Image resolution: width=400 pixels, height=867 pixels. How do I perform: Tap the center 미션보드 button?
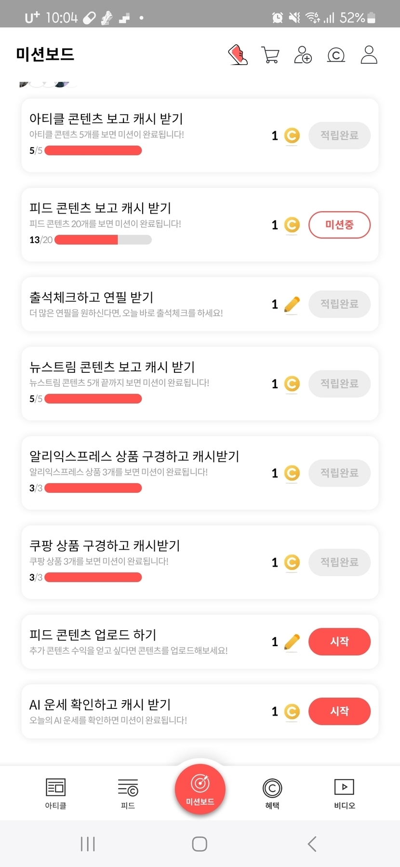(200, 789)
